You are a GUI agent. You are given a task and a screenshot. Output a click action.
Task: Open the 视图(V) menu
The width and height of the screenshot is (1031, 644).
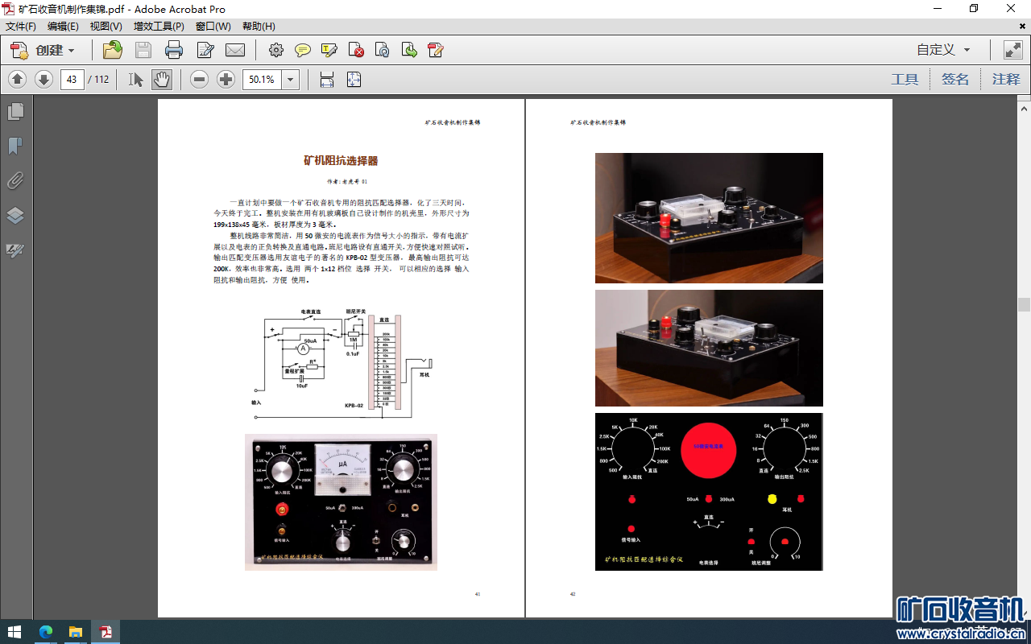click(x=106, y=27)
